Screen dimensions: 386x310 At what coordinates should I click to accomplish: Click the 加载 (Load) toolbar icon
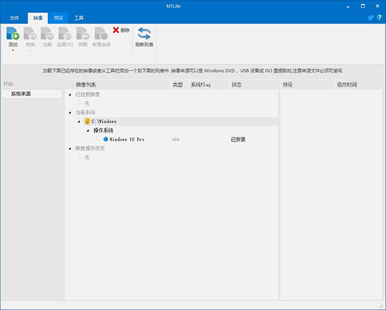47,33
